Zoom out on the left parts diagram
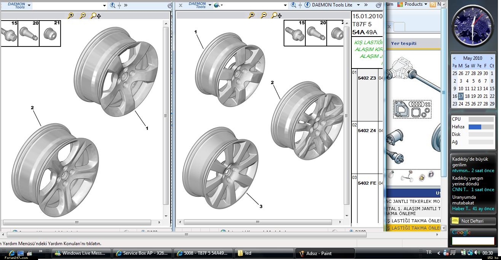This screenshot has width=501, height=260. coord(83,16)
